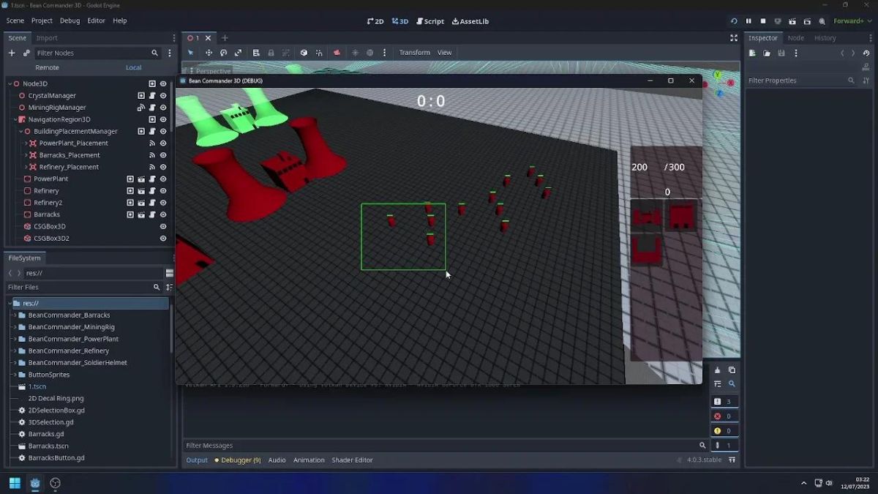This screenshot has height=494, width=878.
Task: Toggle error messages filter in Output
Action: click(723, 416)
